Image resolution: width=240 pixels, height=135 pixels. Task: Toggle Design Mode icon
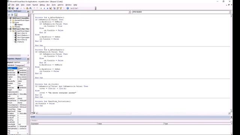51,8
